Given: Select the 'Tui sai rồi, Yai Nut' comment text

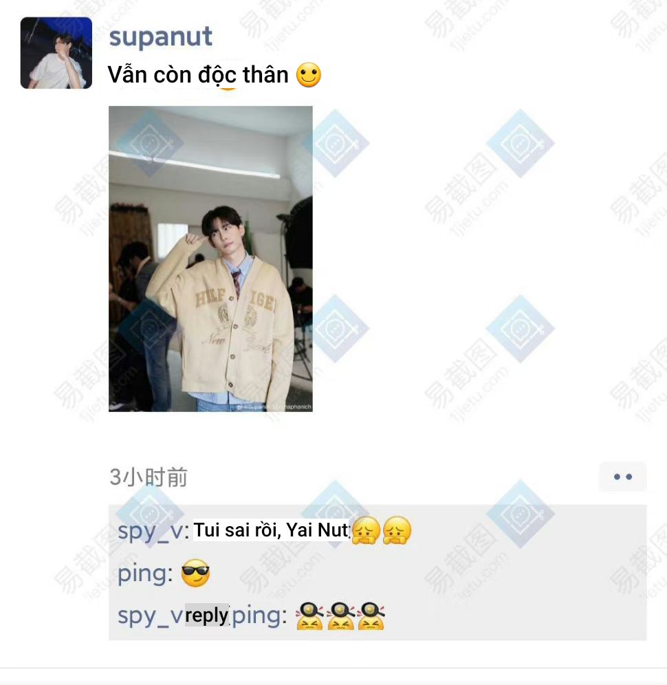Looking at the screenshot, I should 271,530.
